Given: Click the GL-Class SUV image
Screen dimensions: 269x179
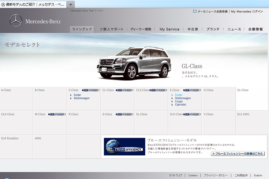Looking at the screenshot, I should point(134,63).
